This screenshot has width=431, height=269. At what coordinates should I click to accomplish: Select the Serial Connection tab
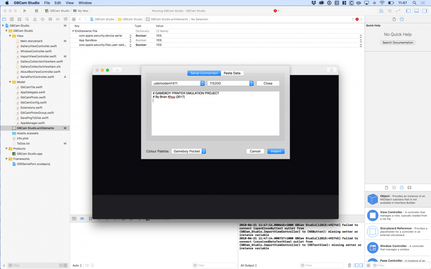204,73
